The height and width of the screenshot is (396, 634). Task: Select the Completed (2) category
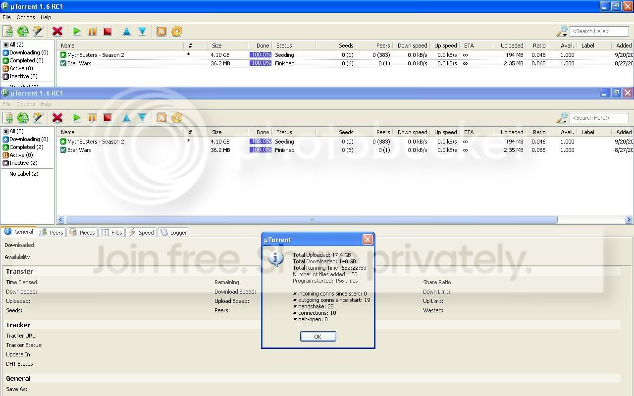pyautogui.click(x=23, y=147)
